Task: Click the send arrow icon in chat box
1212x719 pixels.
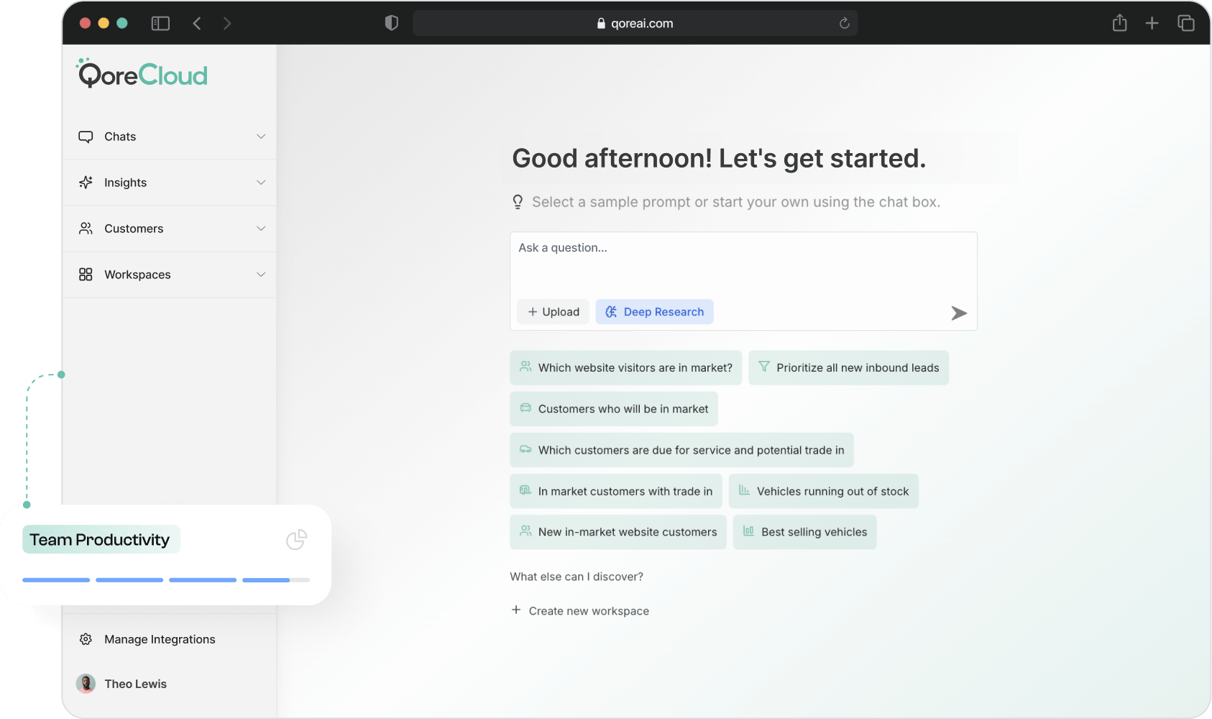Action: (x=958, y=313)
